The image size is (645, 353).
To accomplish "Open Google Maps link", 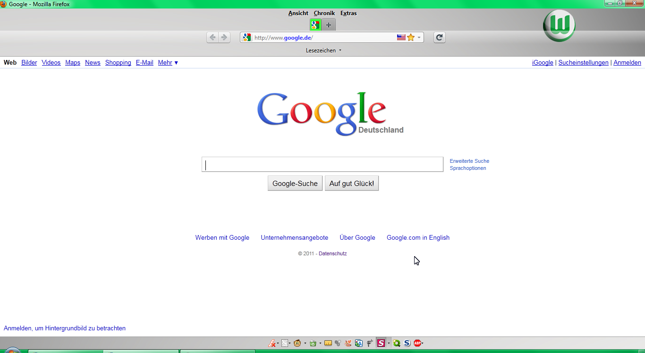I will point(73,63).
